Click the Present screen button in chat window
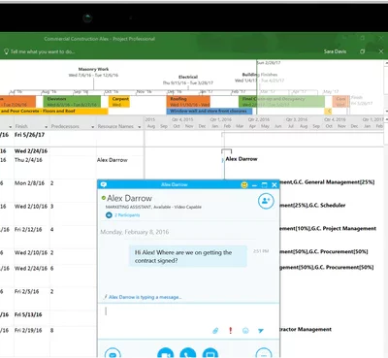 pyautogui.click(x=210, y=353)
